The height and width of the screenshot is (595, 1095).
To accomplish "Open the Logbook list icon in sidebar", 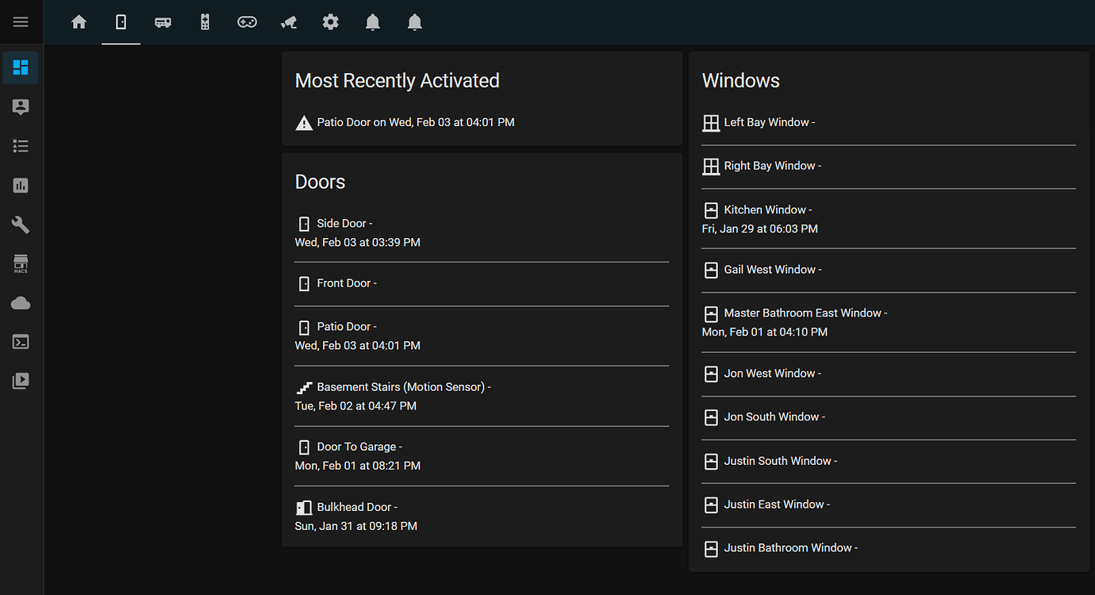I will tap(21, 146).
